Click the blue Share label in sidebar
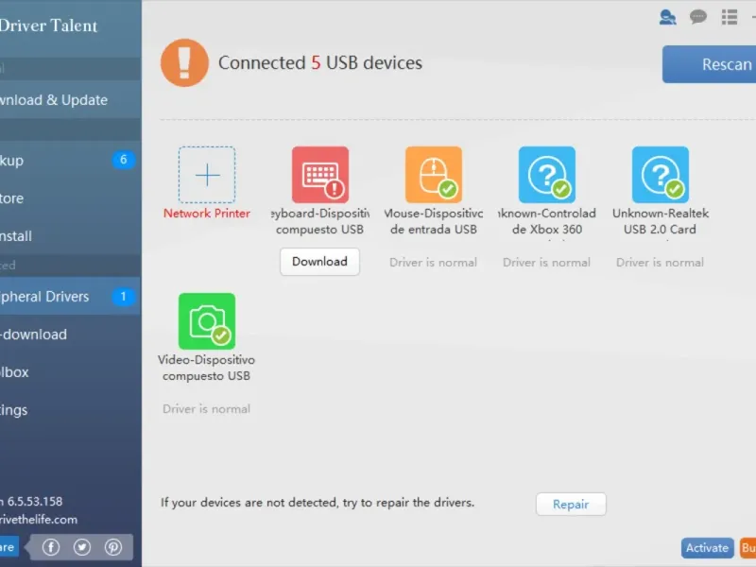 point(9,547)
